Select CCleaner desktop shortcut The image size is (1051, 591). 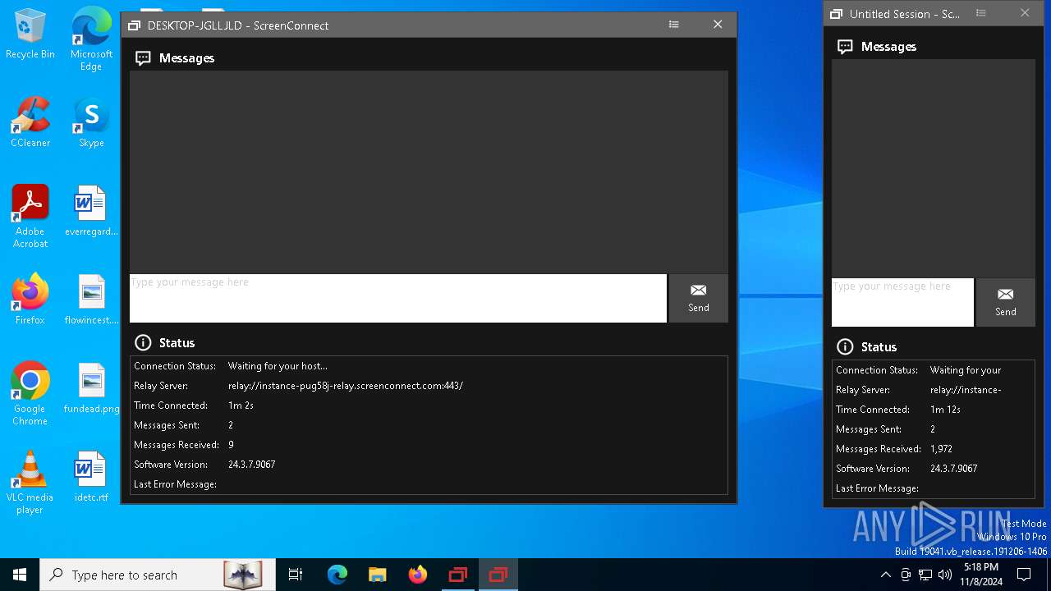coord(30,123)
